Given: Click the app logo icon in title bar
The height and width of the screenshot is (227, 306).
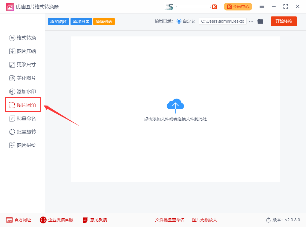Looking at the screenshot, I should [10, 7].
